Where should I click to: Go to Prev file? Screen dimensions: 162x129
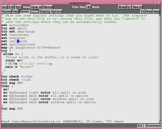(x=75, y=7)
